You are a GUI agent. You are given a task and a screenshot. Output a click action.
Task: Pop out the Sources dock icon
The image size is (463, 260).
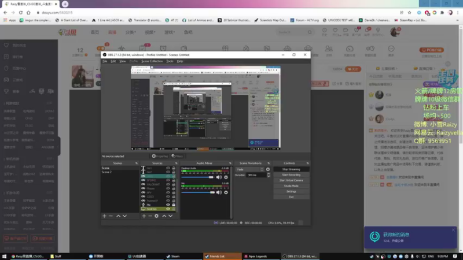click(177, 163)
